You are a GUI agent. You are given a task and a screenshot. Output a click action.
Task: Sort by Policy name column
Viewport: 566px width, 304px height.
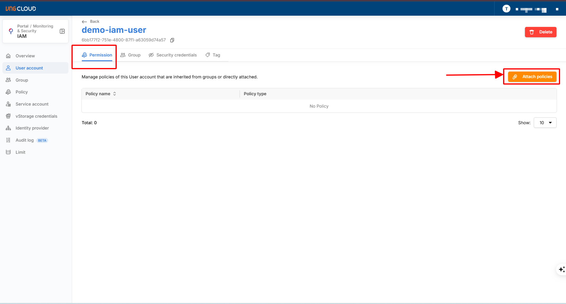pos(115,94)
